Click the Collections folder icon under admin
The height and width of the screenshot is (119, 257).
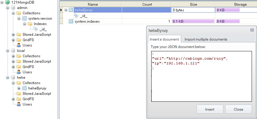pos(19,13)
